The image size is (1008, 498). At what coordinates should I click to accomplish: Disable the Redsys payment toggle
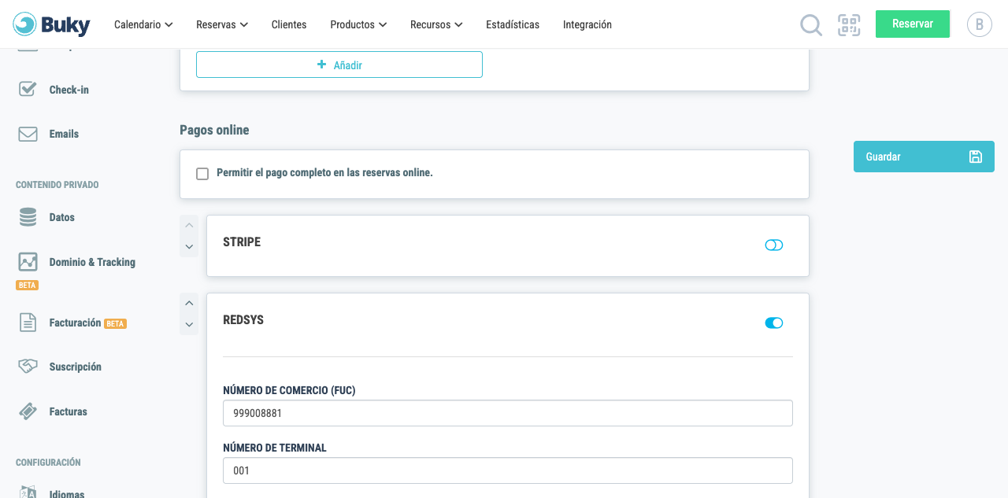774,323
